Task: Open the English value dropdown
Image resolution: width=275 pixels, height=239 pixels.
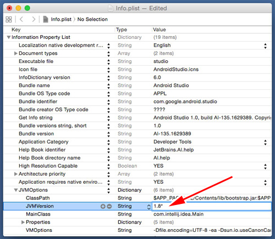Action: pyautogui.click(x=265, y=45)
